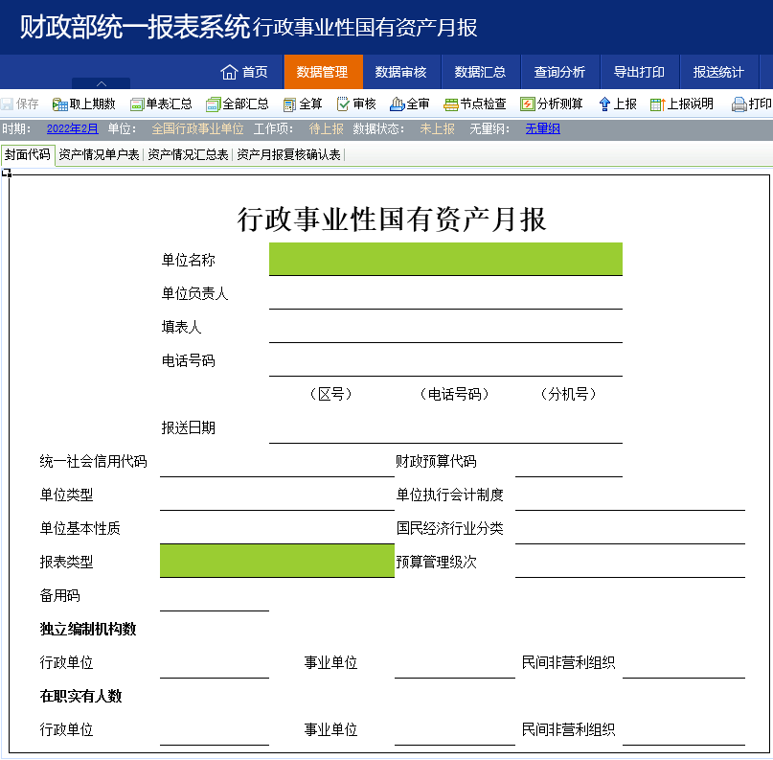773x760 pixels.
Task: Click the 上报说明 toolbar icon
Action: click(658, 104)
